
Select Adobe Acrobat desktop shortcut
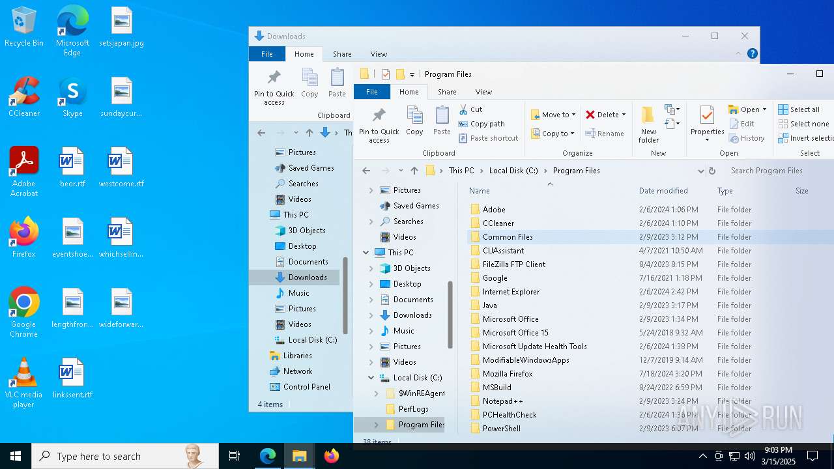(24, 172)
